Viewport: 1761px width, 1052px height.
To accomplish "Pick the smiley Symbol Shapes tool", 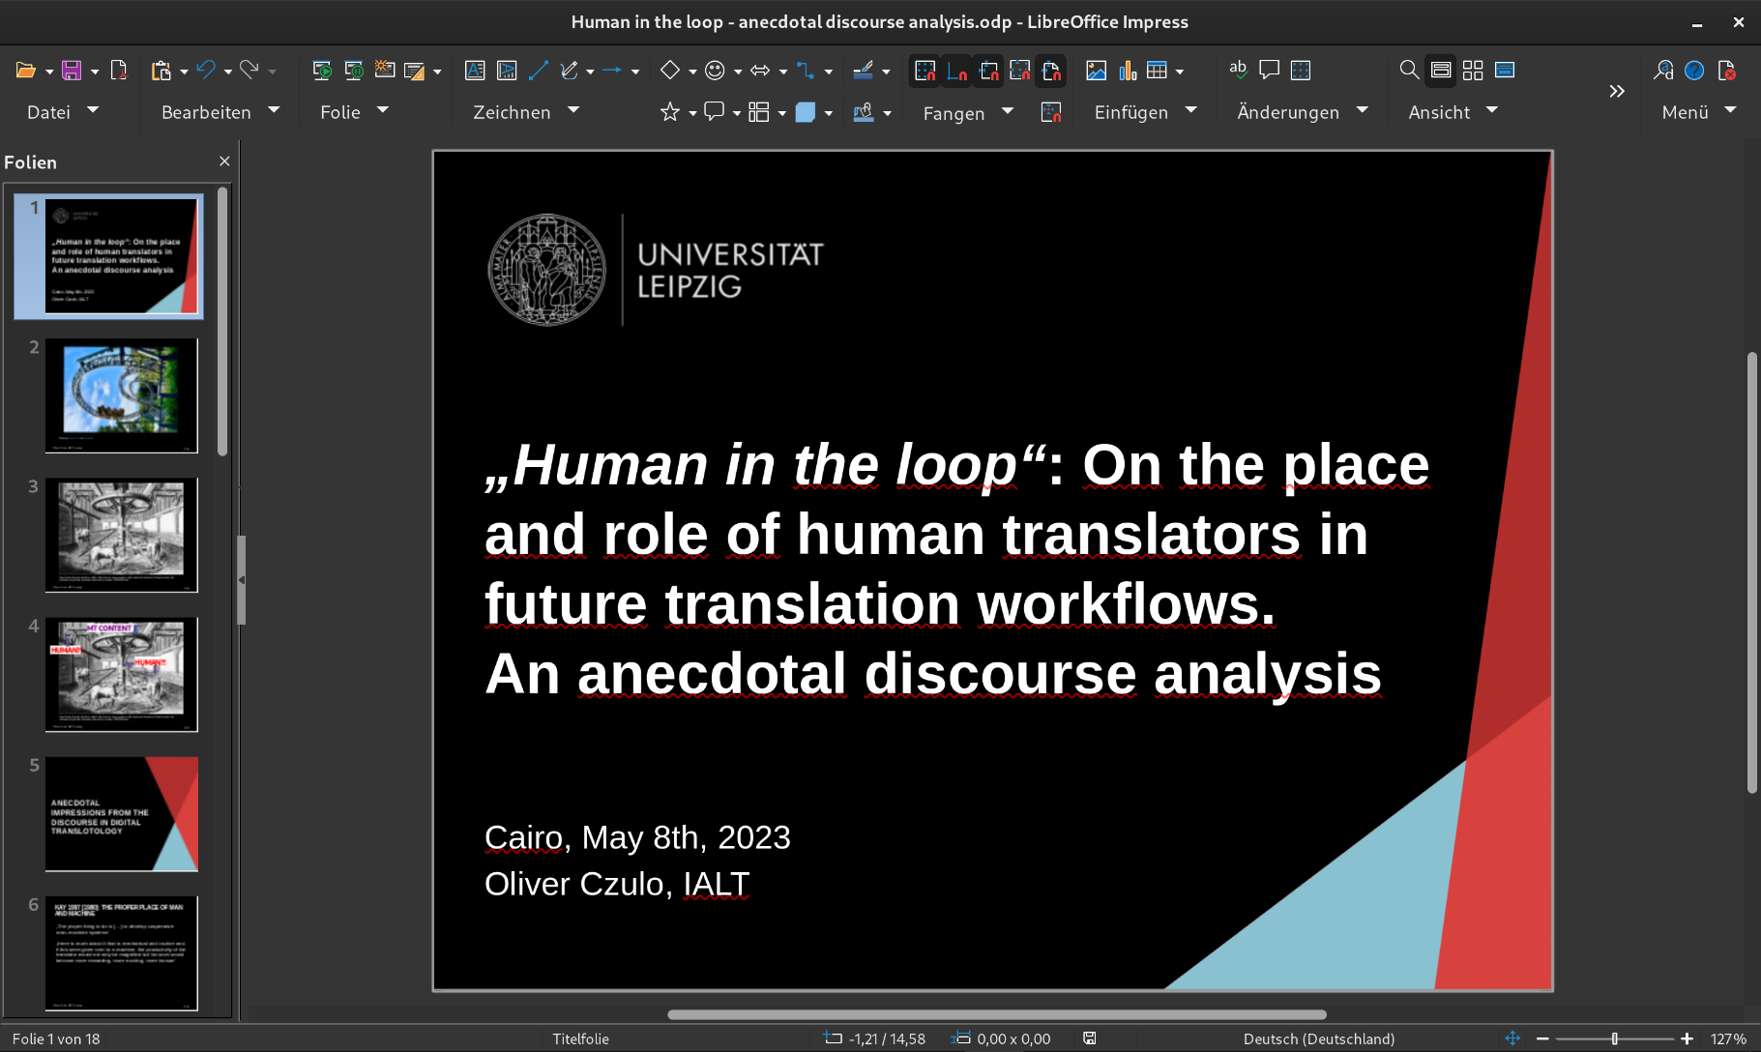I will (715, 71).
